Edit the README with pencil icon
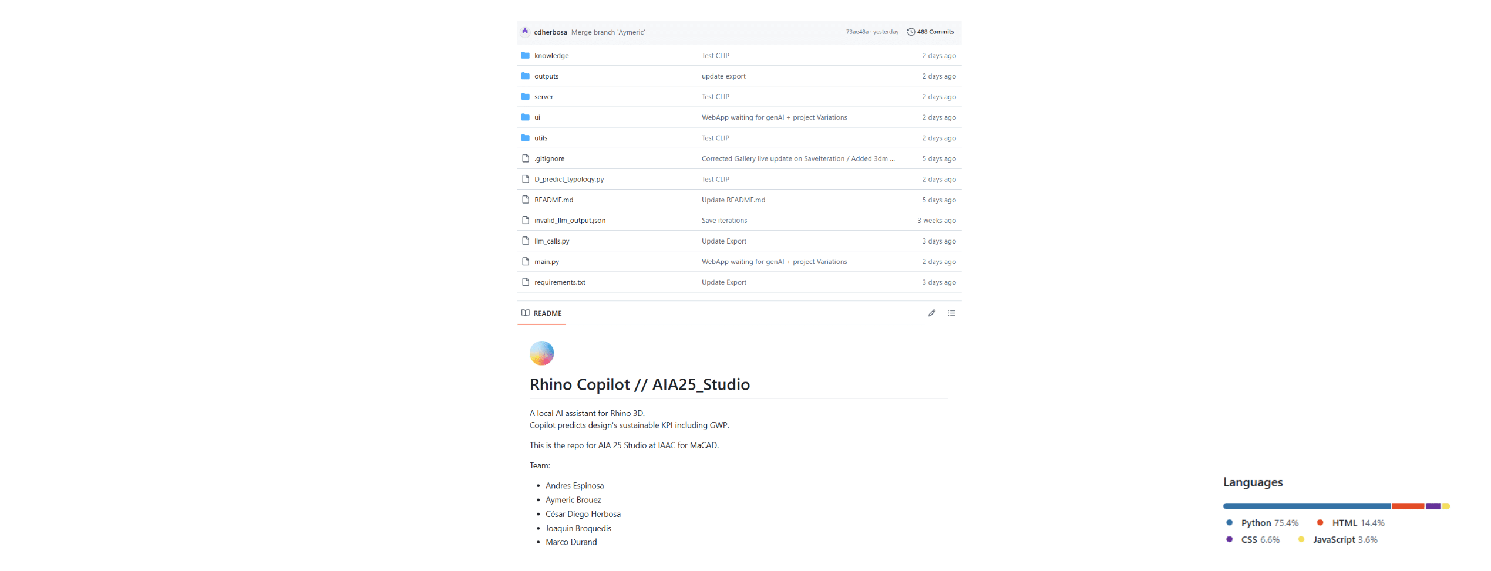 [x=931, y=313]
